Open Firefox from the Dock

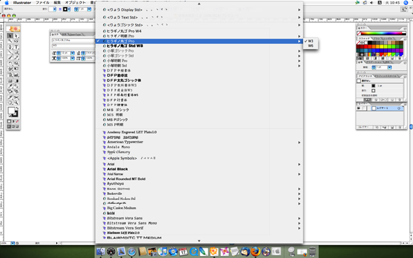256,252
